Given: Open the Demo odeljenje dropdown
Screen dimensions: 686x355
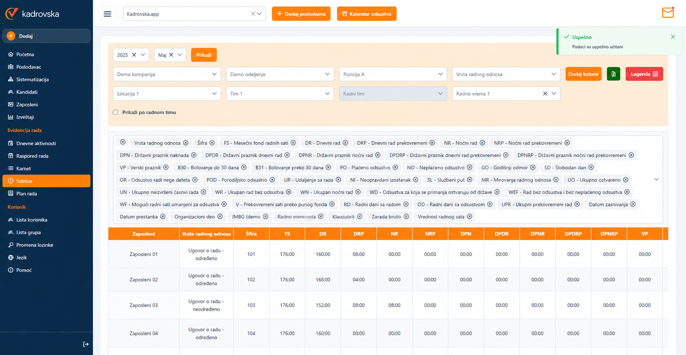Looking at the screenshot, I should click(280, 74).
